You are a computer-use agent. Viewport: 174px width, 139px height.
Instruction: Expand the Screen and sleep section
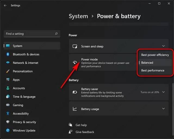tap(163, 46)
